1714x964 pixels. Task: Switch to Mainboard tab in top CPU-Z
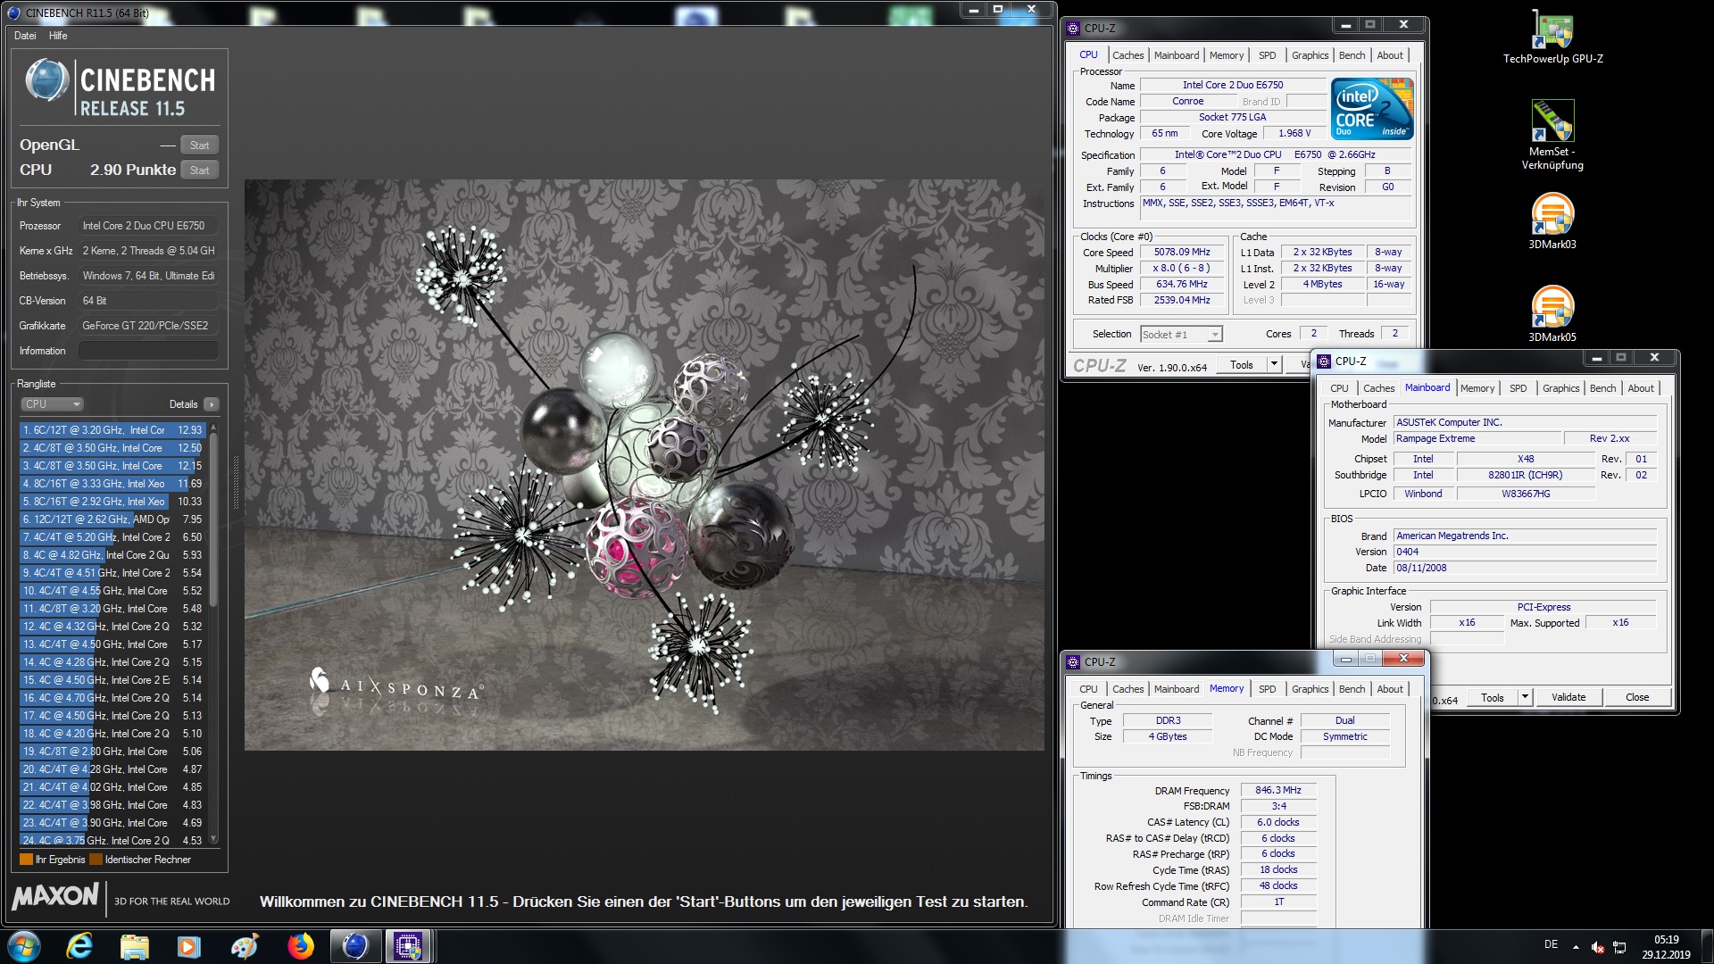[x=1177, y=55]
